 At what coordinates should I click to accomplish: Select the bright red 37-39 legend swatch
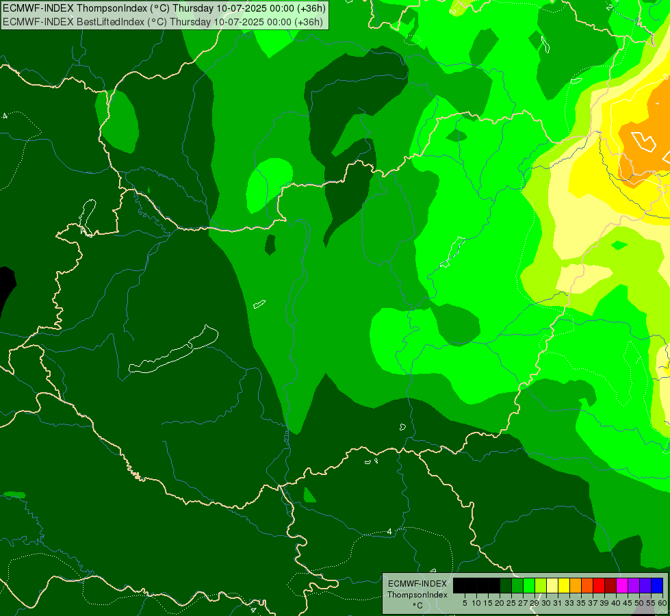598,586
